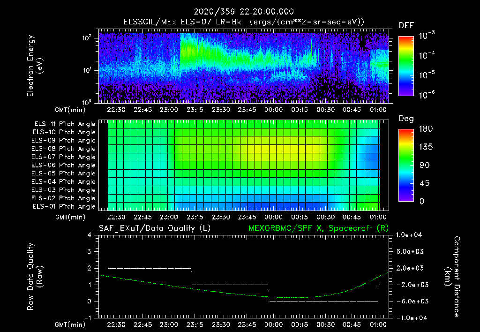This screenshot has height=332, width=480.
Task: Click the '4' tick on data quality axis
Action: click(x=90, y=235)
